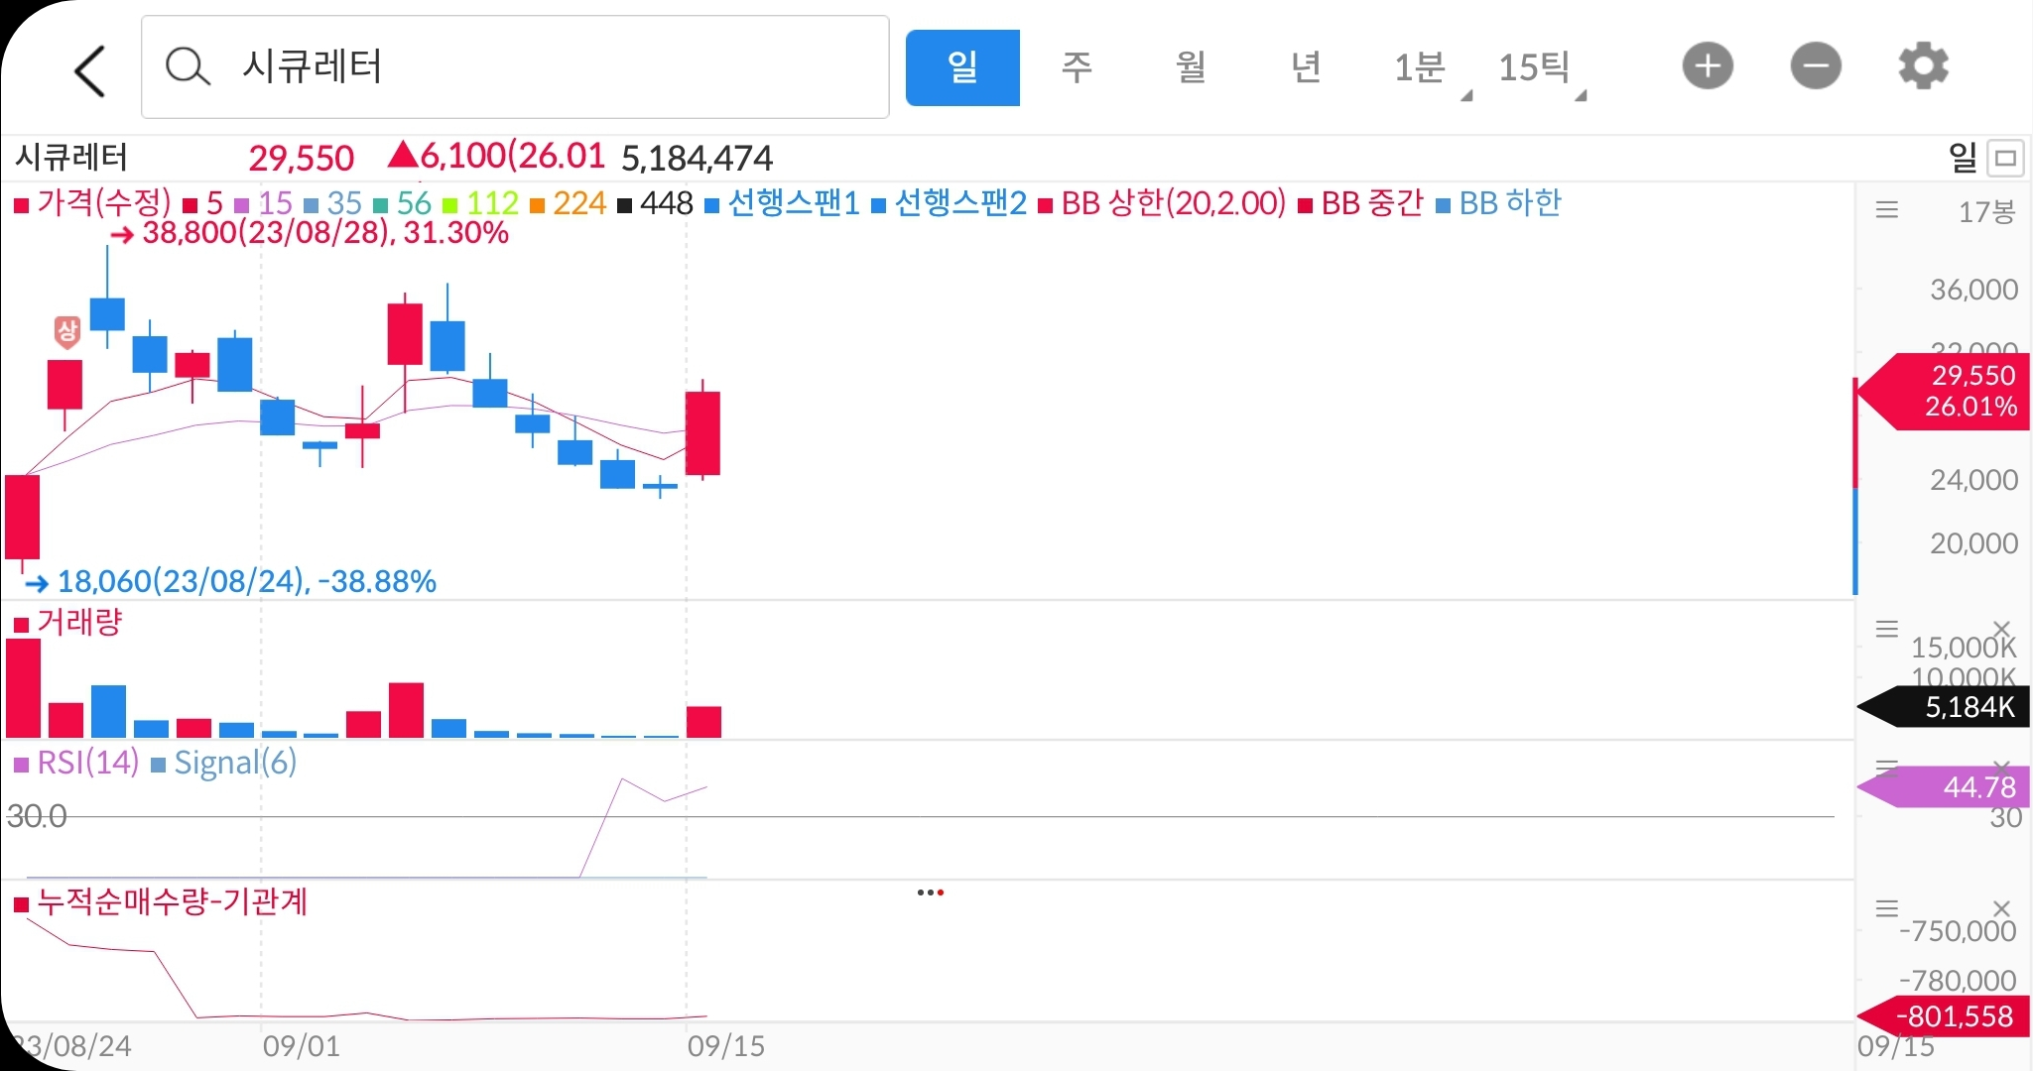Close the 누적순매수량-기관계 panel
Image resolution: width=2033 pixels, height=1071 pixels.
click(2002, 908)
